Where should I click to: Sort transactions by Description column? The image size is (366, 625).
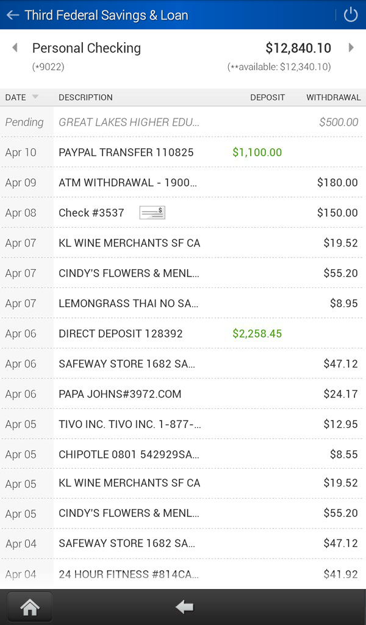[x=85, y=97]
